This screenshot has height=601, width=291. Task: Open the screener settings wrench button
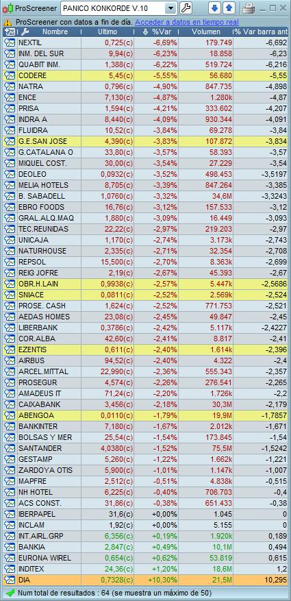[186, 8]
